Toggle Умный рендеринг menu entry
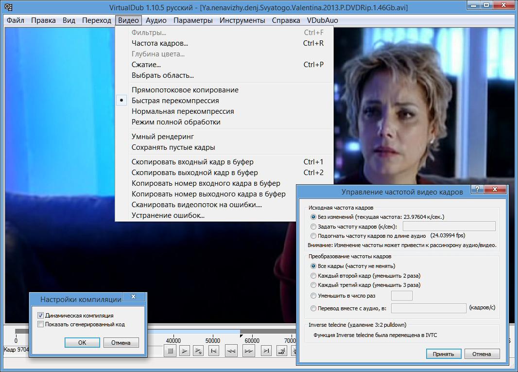This screenshot has height=372, width=518. coord(224,137)
